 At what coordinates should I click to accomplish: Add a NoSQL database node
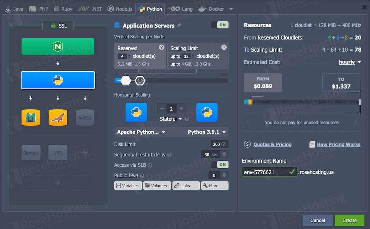click(85, 117)
